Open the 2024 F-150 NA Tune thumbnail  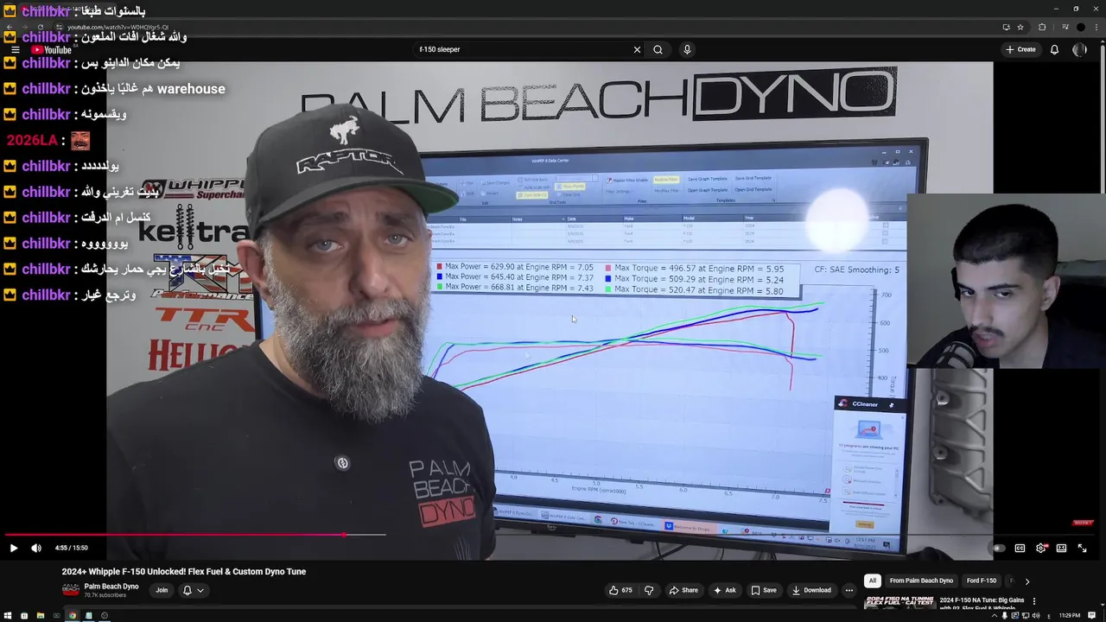pyautogui.click(x=899, y=604)
